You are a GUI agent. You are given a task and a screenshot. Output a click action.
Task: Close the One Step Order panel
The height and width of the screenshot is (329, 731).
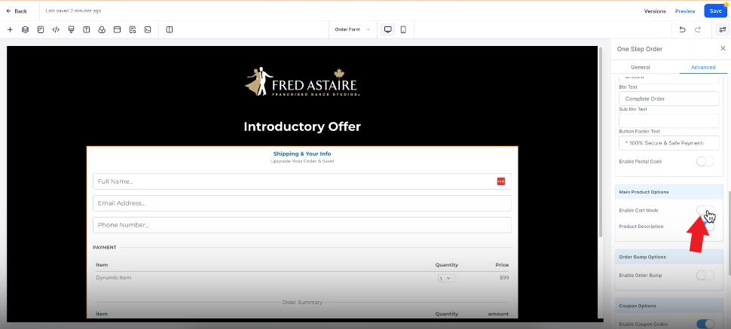point(723,48)
